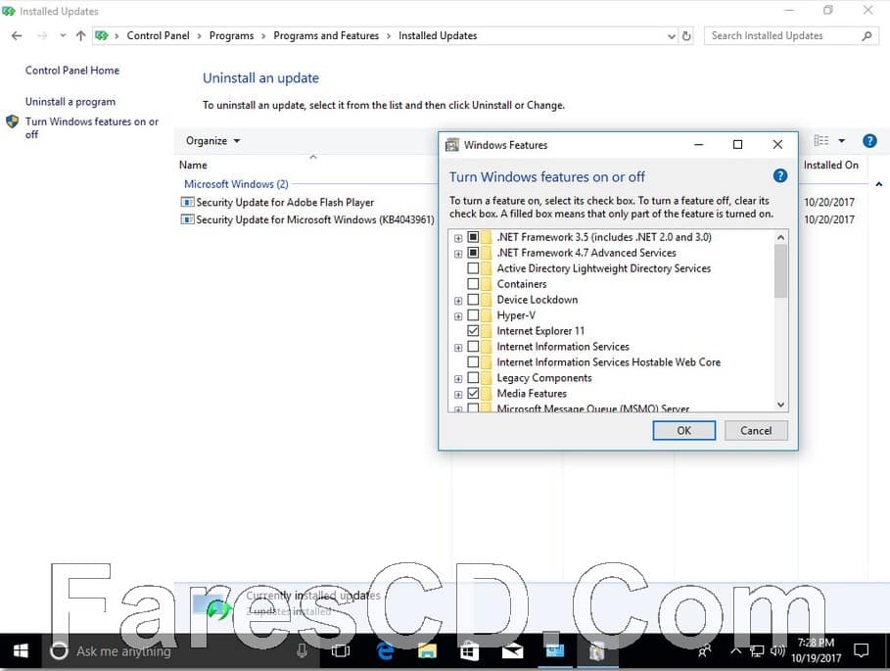
Task: Select Installed Updates breadcrumb
Action: [x=438, y=36]
